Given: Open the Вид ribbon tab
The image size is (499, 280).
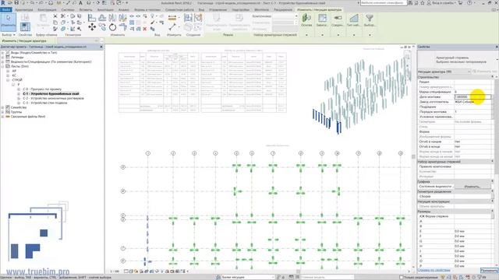Looking at the screenshot, I should pyautogui.click(x=201, y=10).
